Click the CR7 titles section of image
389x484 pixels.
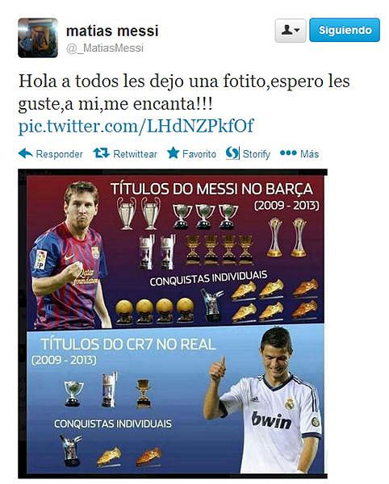tap(175, 400)
